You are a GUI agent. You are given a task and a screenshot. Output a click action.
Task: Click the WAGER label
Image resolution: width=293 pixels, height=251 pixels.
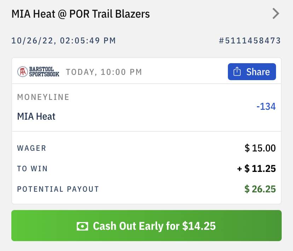click(31, 148)
